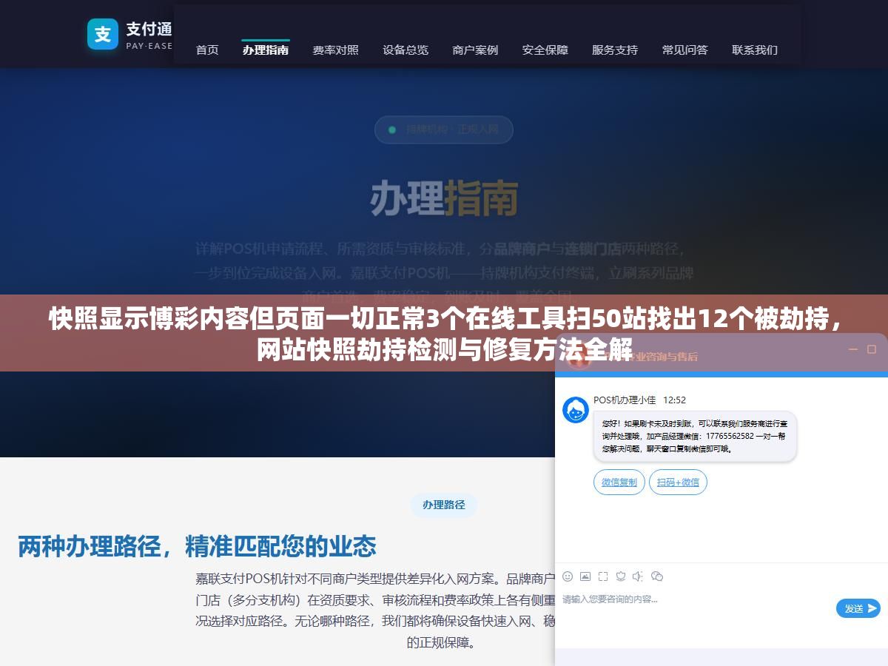Go to 费率对照 in the navigation
The height and width of the screenshot is (666, 888).
click(335, 50)
